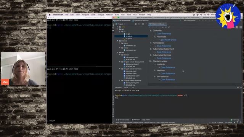The height and width of the screenshot is (137, 244).
Task: Collapse the 02-grpc-server-services folder
Action: coord(120,69)
